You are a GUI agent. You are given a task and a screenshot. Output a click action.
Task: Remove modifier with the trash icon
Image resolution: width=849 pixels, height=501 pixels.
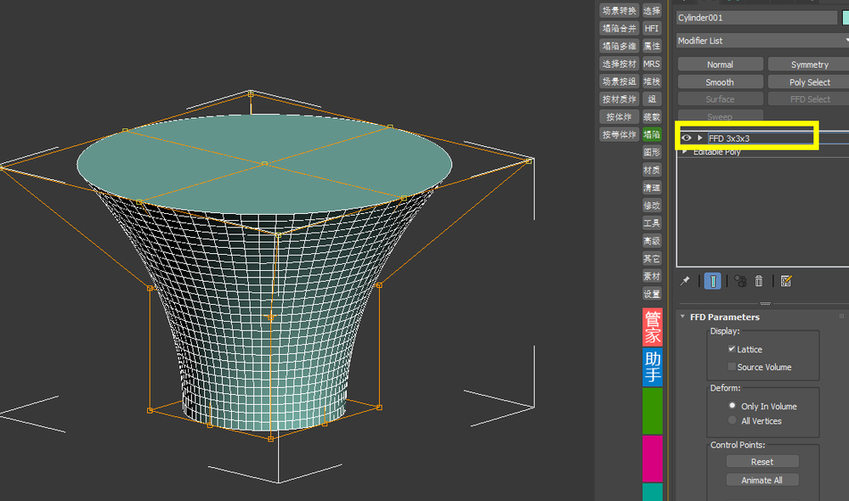(x=759, y=281)
